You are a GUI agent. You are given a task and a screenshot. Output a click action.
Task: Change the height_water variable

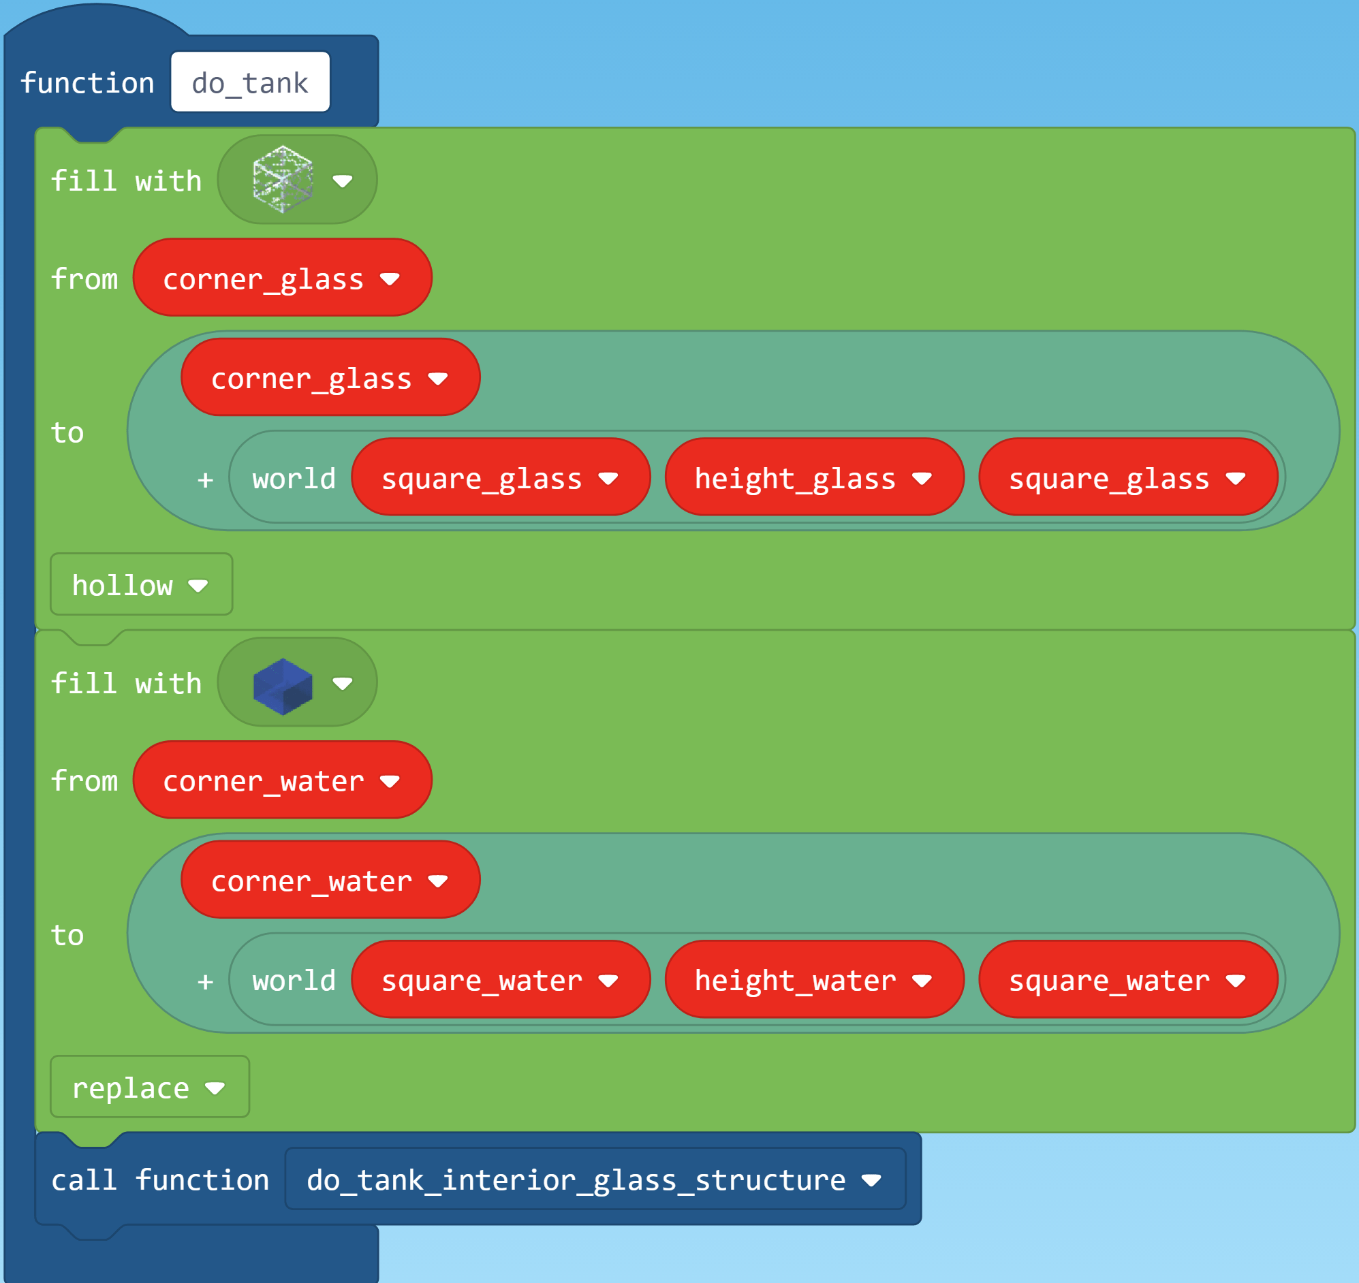(x=815, y=981)
